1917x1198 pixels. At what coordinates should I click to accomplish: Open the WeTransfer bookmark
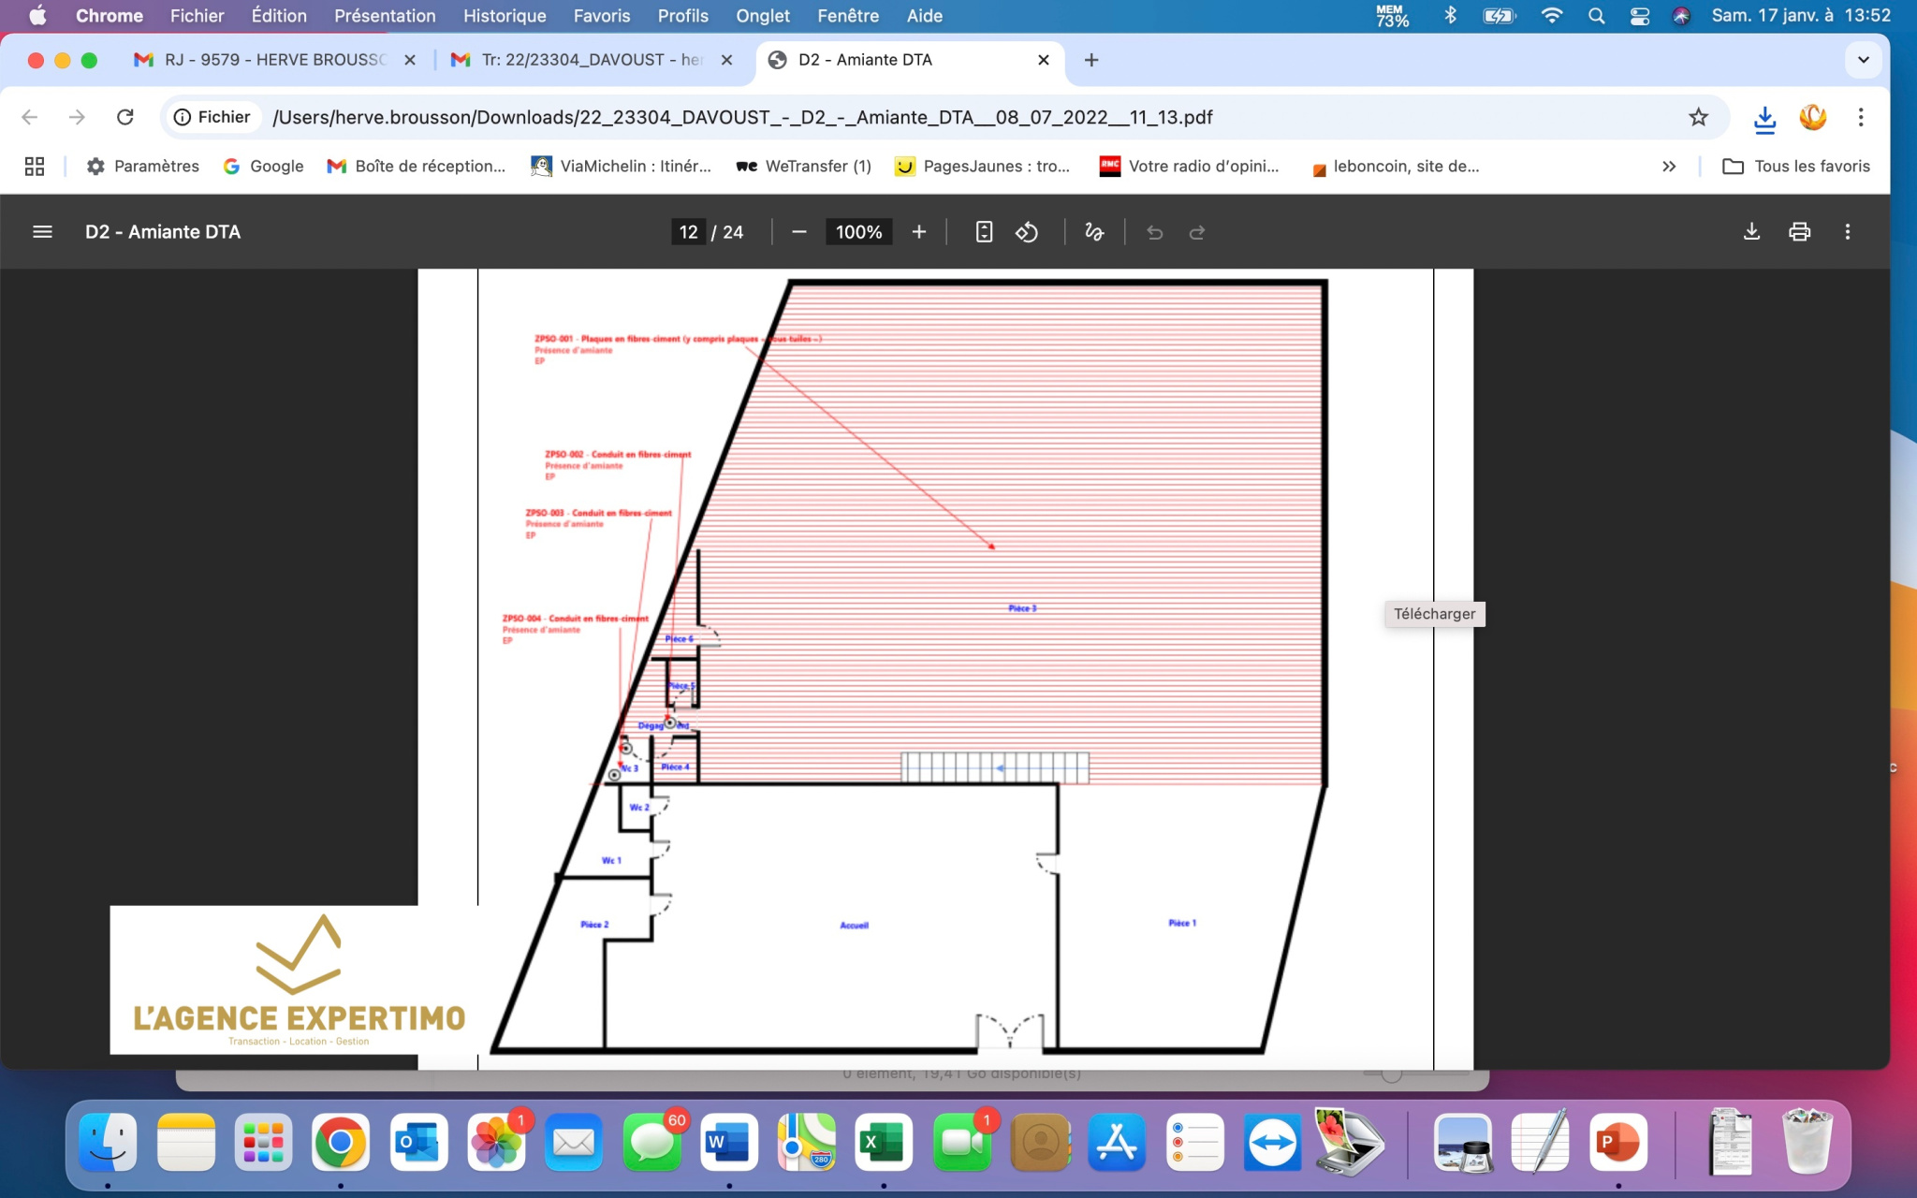(803, 167)
